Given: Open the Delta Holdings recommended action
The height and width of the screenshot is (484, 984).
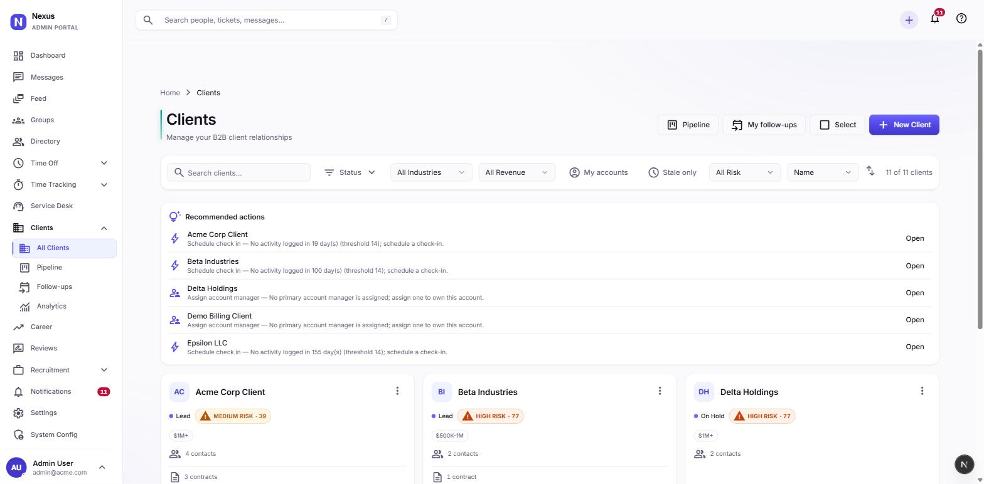Looking at the screenshot, I should click(914, 293).
